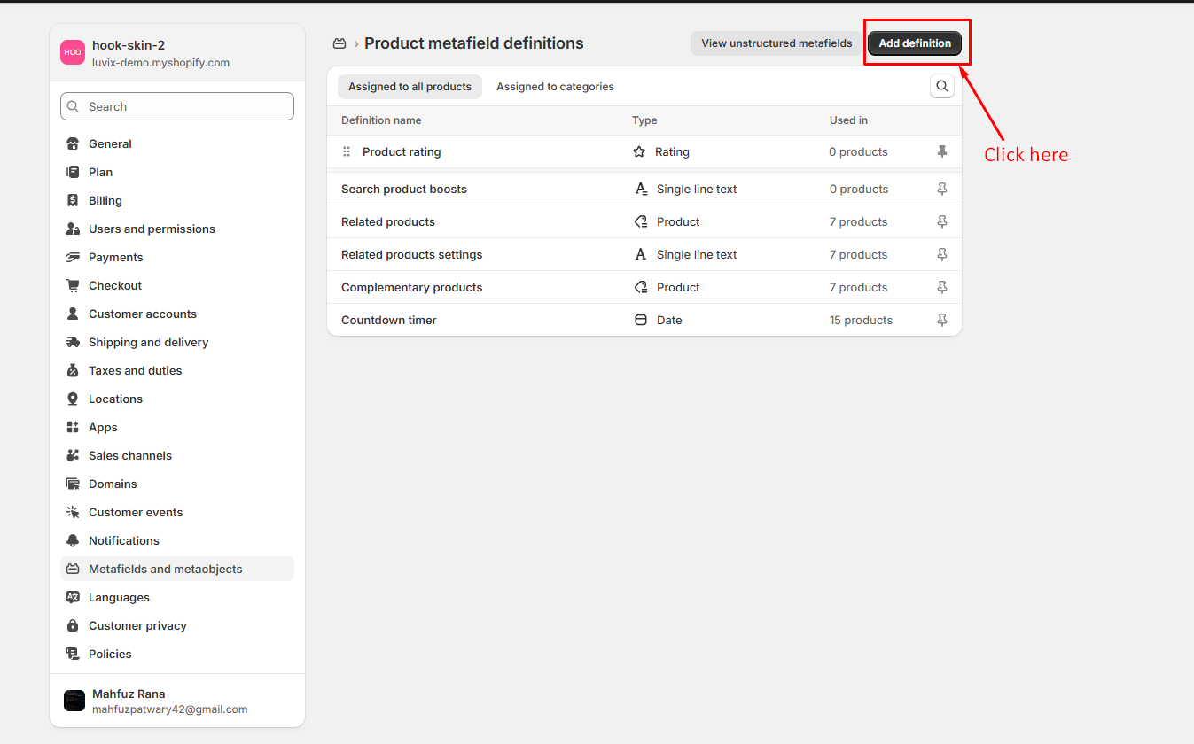
Task: Click the metafields breadcrumb icon in header
Action: pyautogui.click(x=339, y=43)
